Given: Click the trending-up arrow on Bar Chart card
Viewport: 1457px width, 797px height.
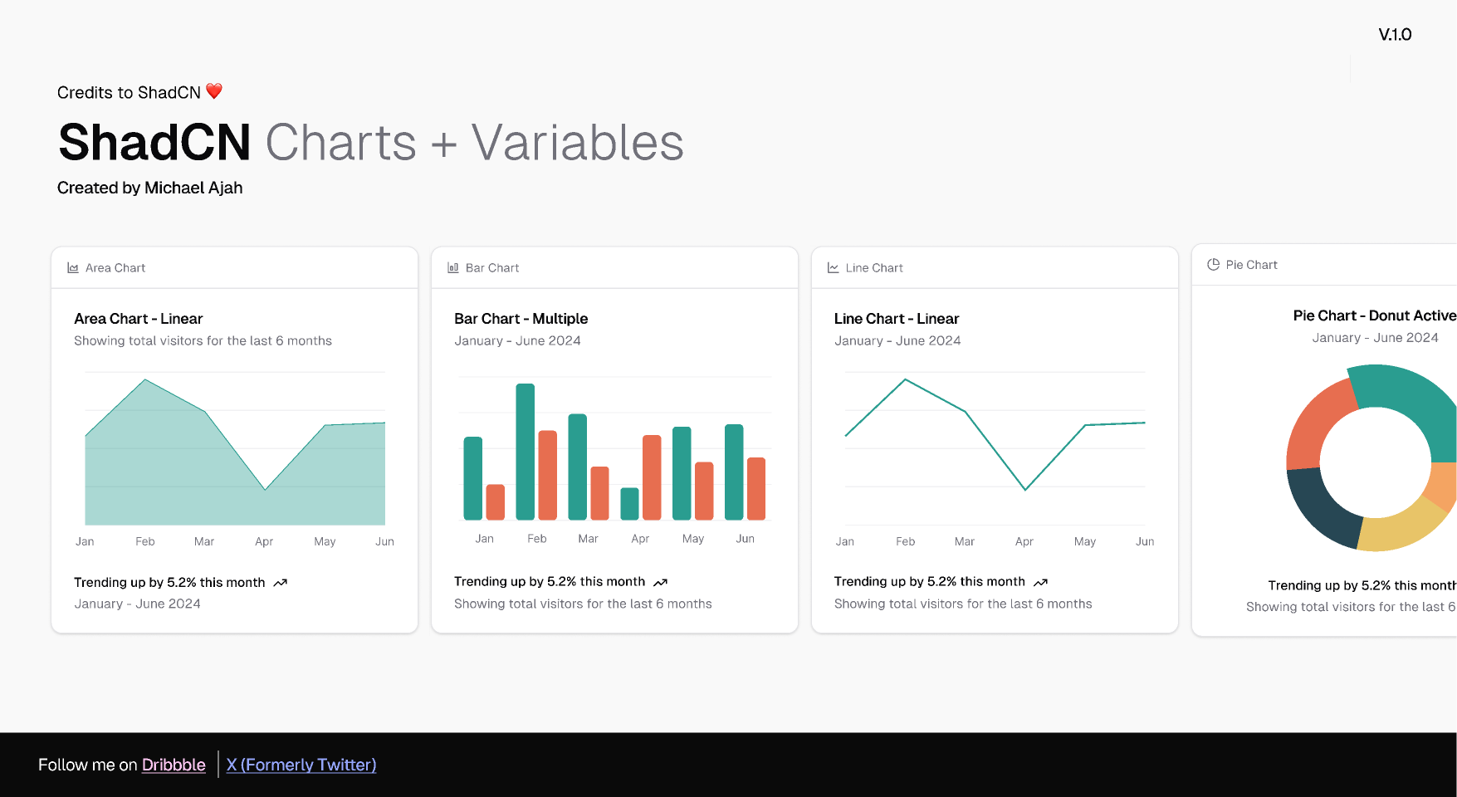Looking at the screenshot, I should 660,582.
